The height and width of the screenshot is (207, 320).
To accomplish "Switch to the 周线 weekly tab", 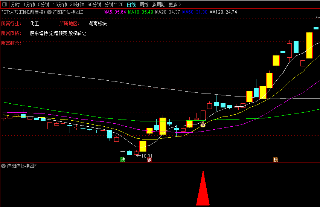I will click(144, 5).
